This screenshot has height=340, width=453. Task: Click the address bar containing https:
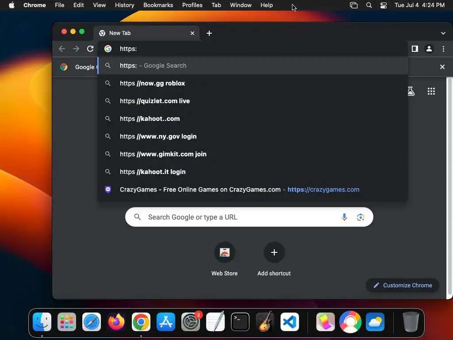(x=253, y=49)
